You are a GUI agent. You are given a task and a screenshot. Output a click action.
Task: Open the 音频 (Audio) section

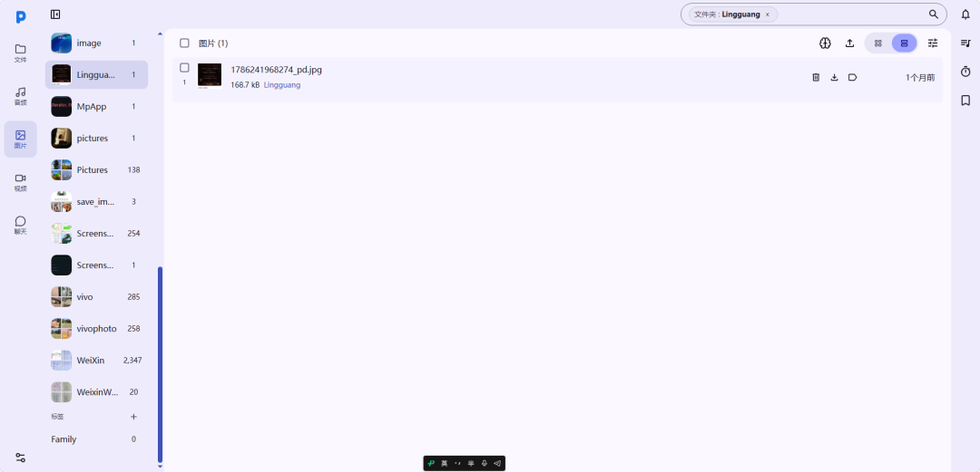[21, 96]
